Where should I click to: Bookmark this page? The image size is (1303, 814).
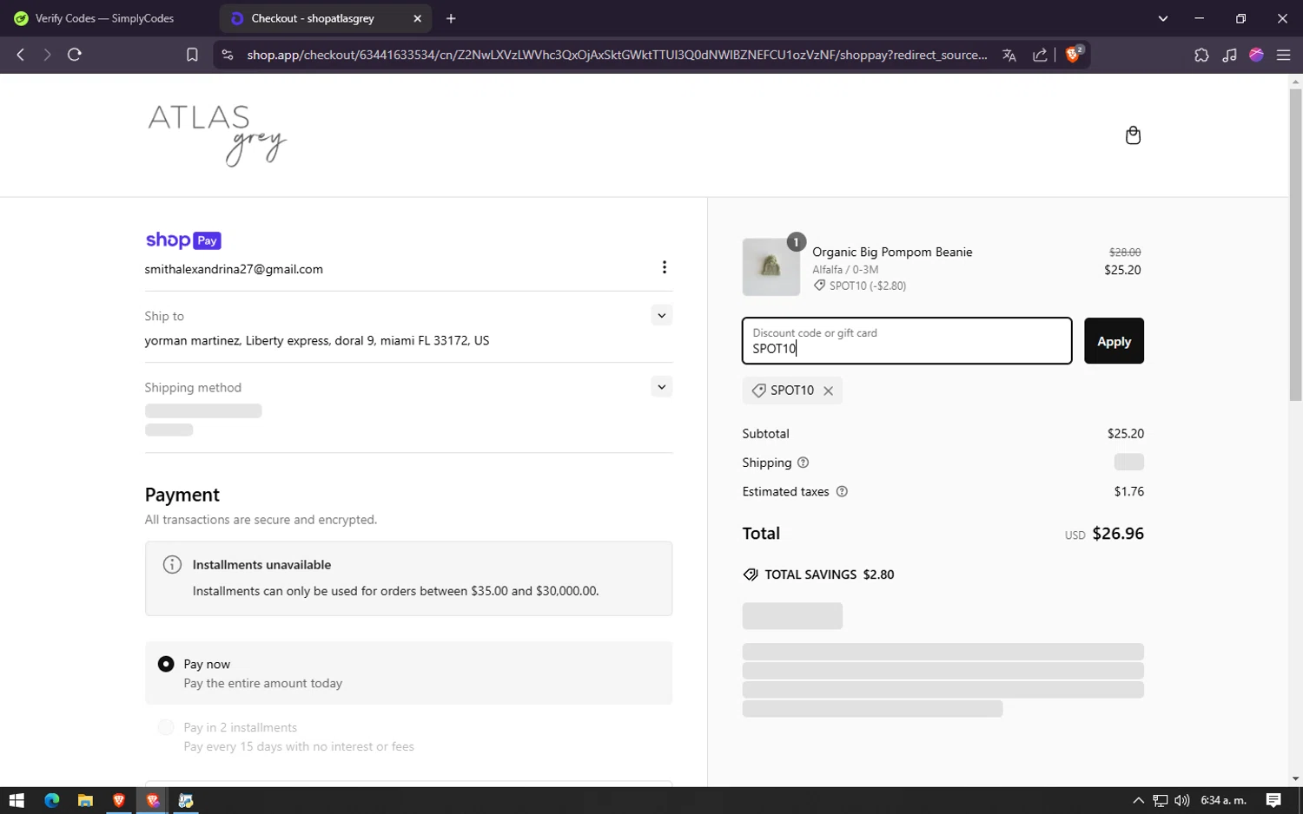click(x=192, y=55)
